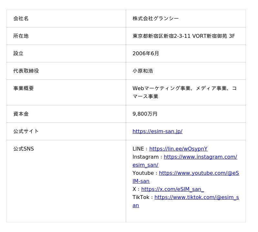
Task: Click the 公式サイト label cell
Action: click(26, 131)
